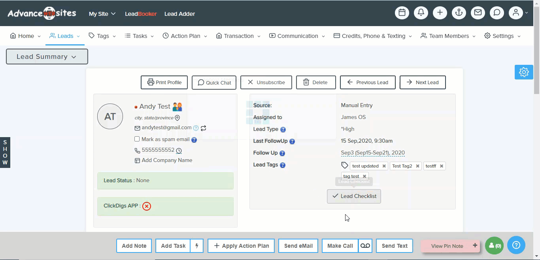Open the My Site dropdown
This screenshot has width=540, height=260.
click(x=102, y=14)
